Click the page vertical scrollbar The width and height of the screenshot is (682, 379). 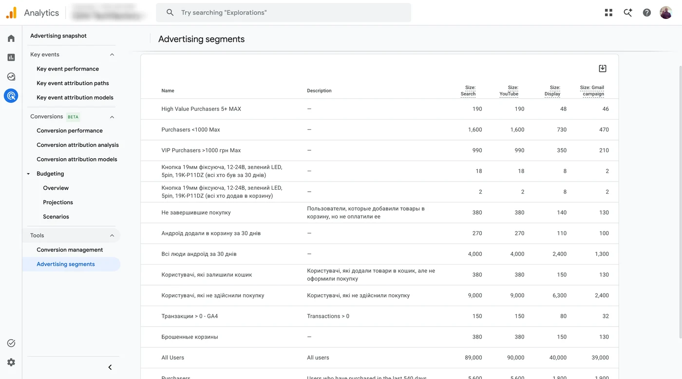click(x=680, y=202)
